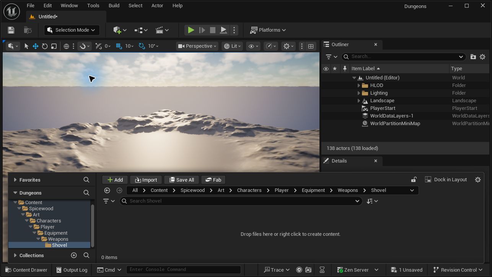
Task: Open the Build menu
Action: coord(114,6)
